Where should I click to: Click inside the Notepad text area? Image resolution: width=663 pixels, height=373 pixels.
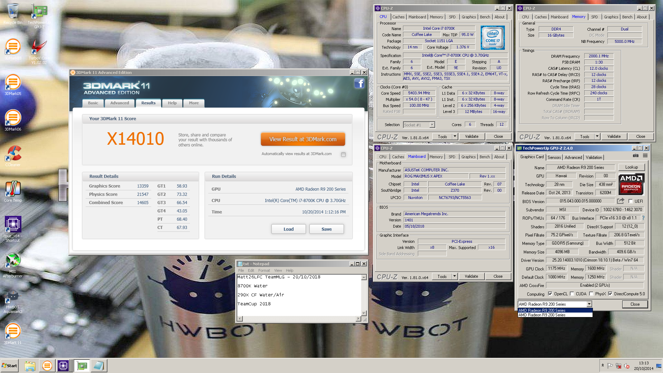coord(299,295)
